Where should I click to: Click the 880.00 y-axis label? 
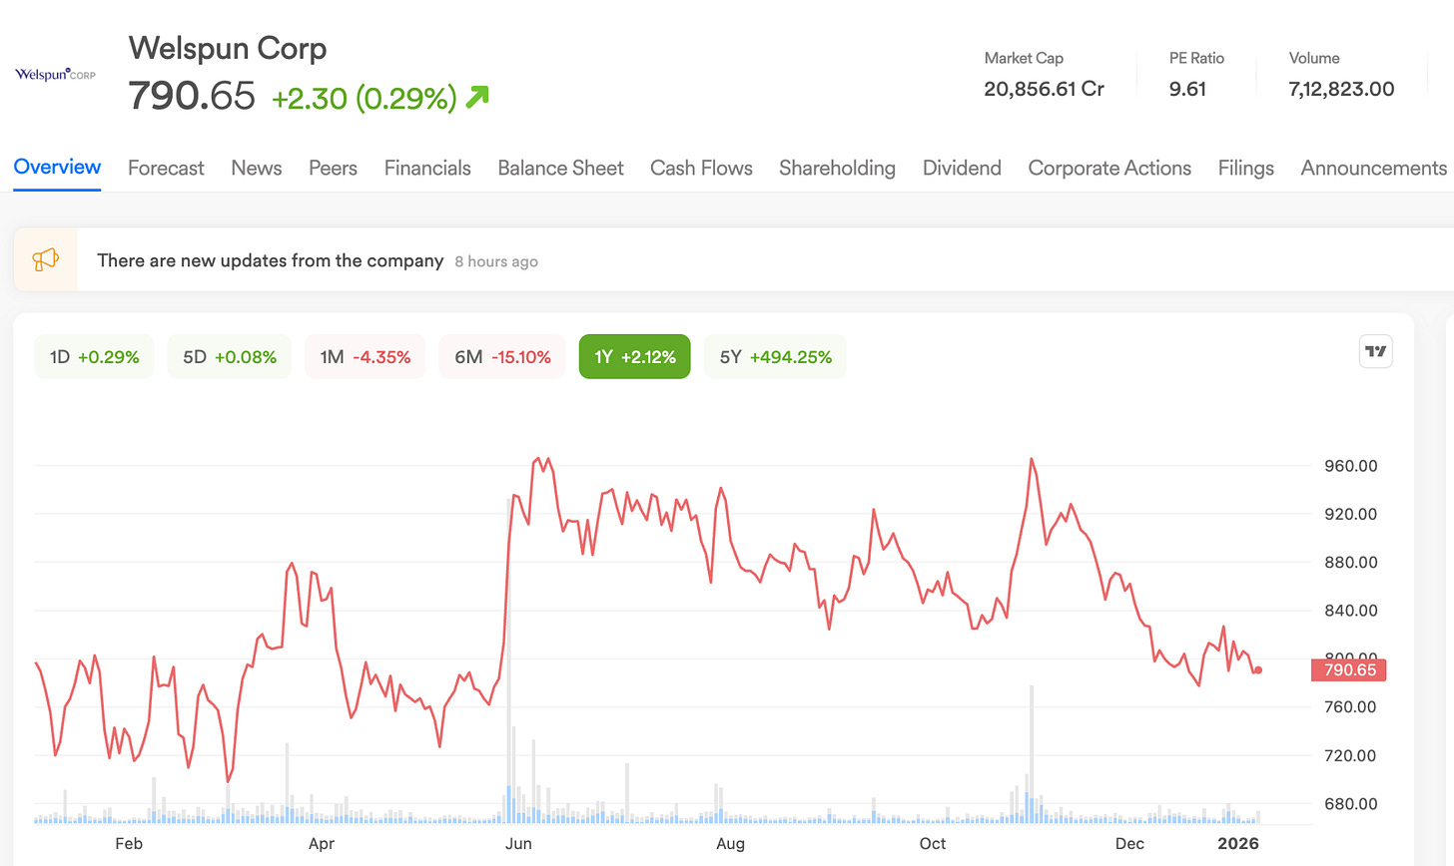[1350, 562]
